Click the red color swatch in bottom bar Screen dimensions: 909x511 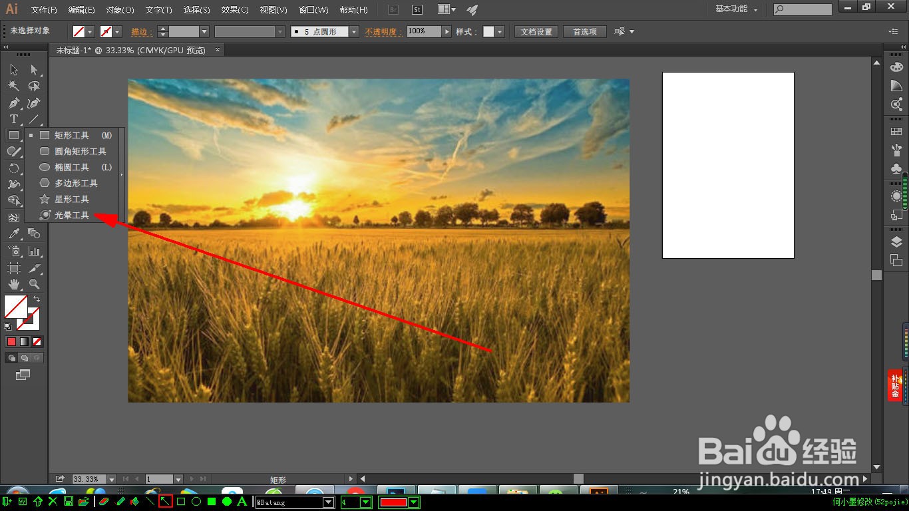point(393,502)
